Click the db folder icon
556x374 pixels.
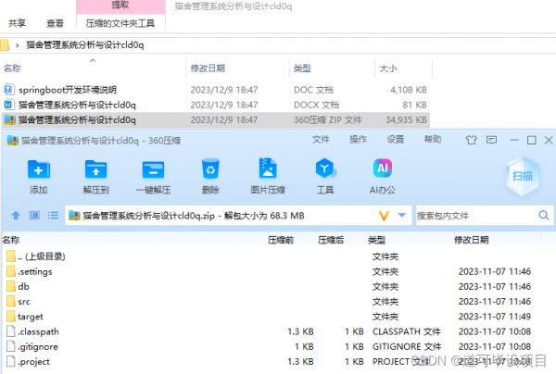coord(11,286)
